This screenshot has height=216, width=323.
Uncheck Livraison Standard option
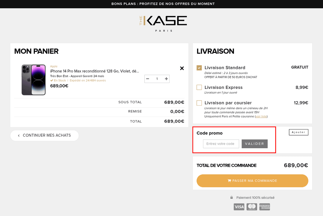tap(199, 68)
